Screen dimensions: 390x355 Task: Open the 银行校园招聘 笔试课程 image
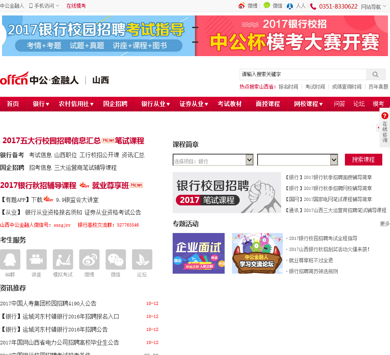click(x=227, y=192)
